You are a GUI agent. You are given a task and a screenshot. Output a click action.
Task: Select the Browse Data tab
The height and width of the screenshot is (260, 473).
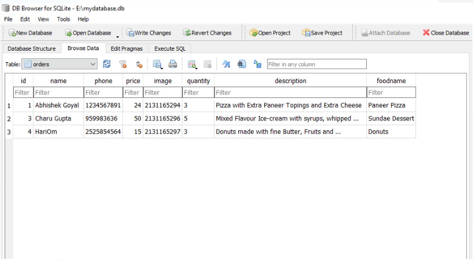[x=83, y=48]
